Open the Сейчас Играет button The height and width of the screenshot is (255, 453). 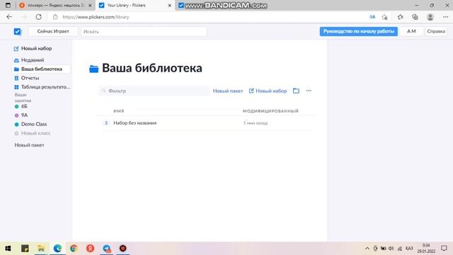point(53,31)
